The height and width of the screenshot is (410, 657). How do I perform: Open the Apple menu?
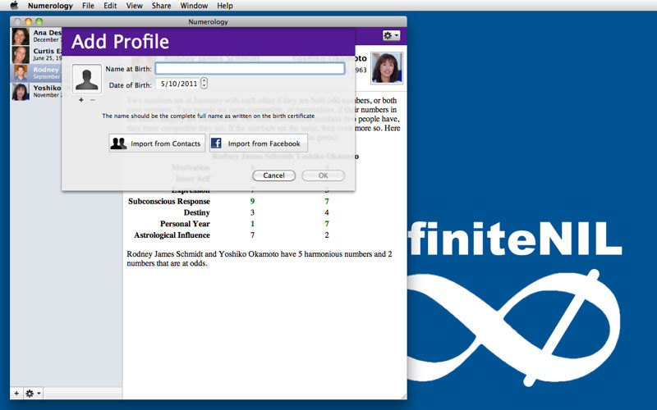pyautogui.click(x=14, y=6)
